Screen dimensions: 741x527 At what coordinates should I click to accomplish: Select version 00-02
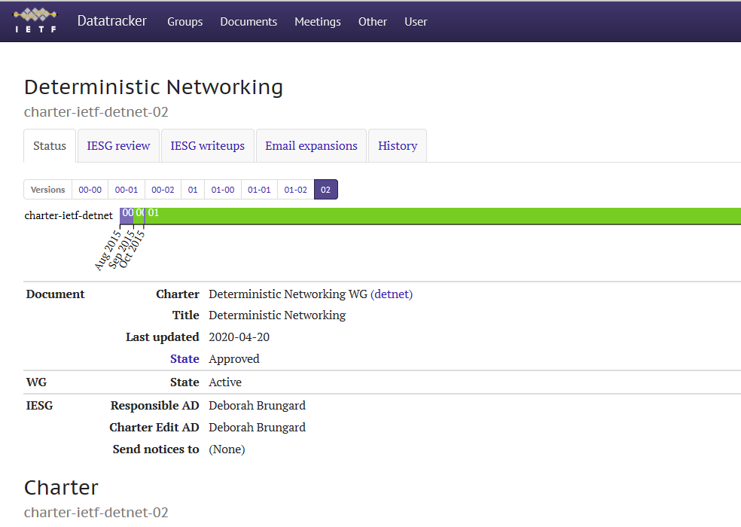coord(163,190)
